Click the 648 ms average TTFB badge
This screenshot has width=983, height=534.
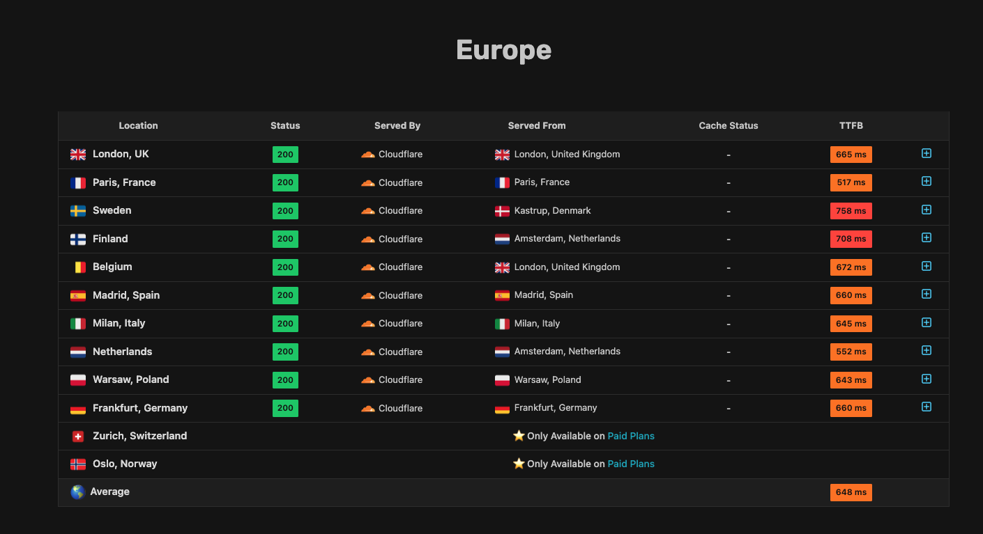851,492
